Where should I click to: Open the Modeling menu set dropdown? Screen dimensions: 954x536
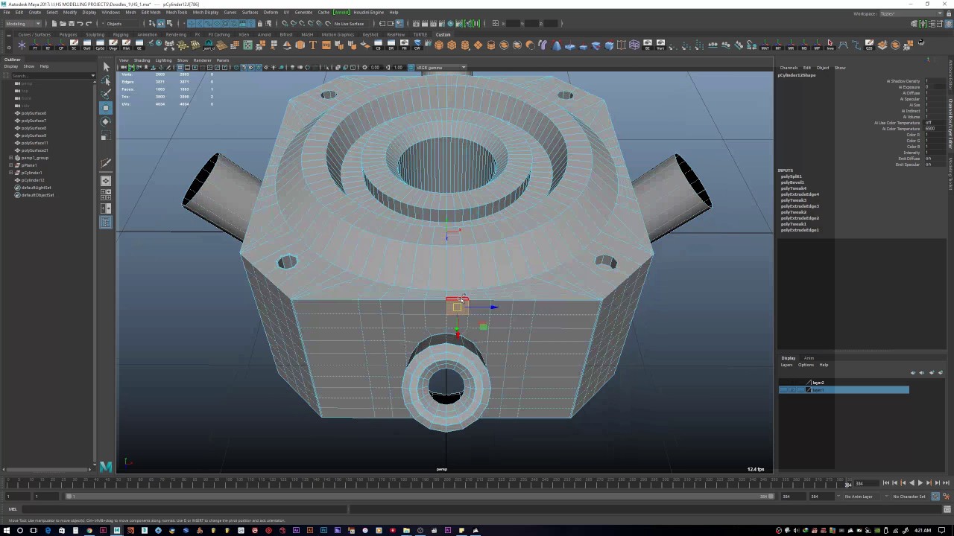pos(23,24)
